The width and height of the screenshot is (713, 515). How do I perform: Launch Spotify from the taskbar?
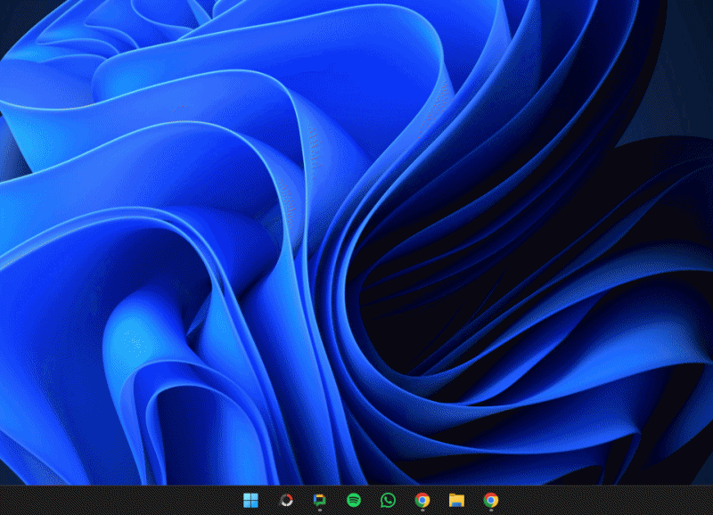[354, 500]
